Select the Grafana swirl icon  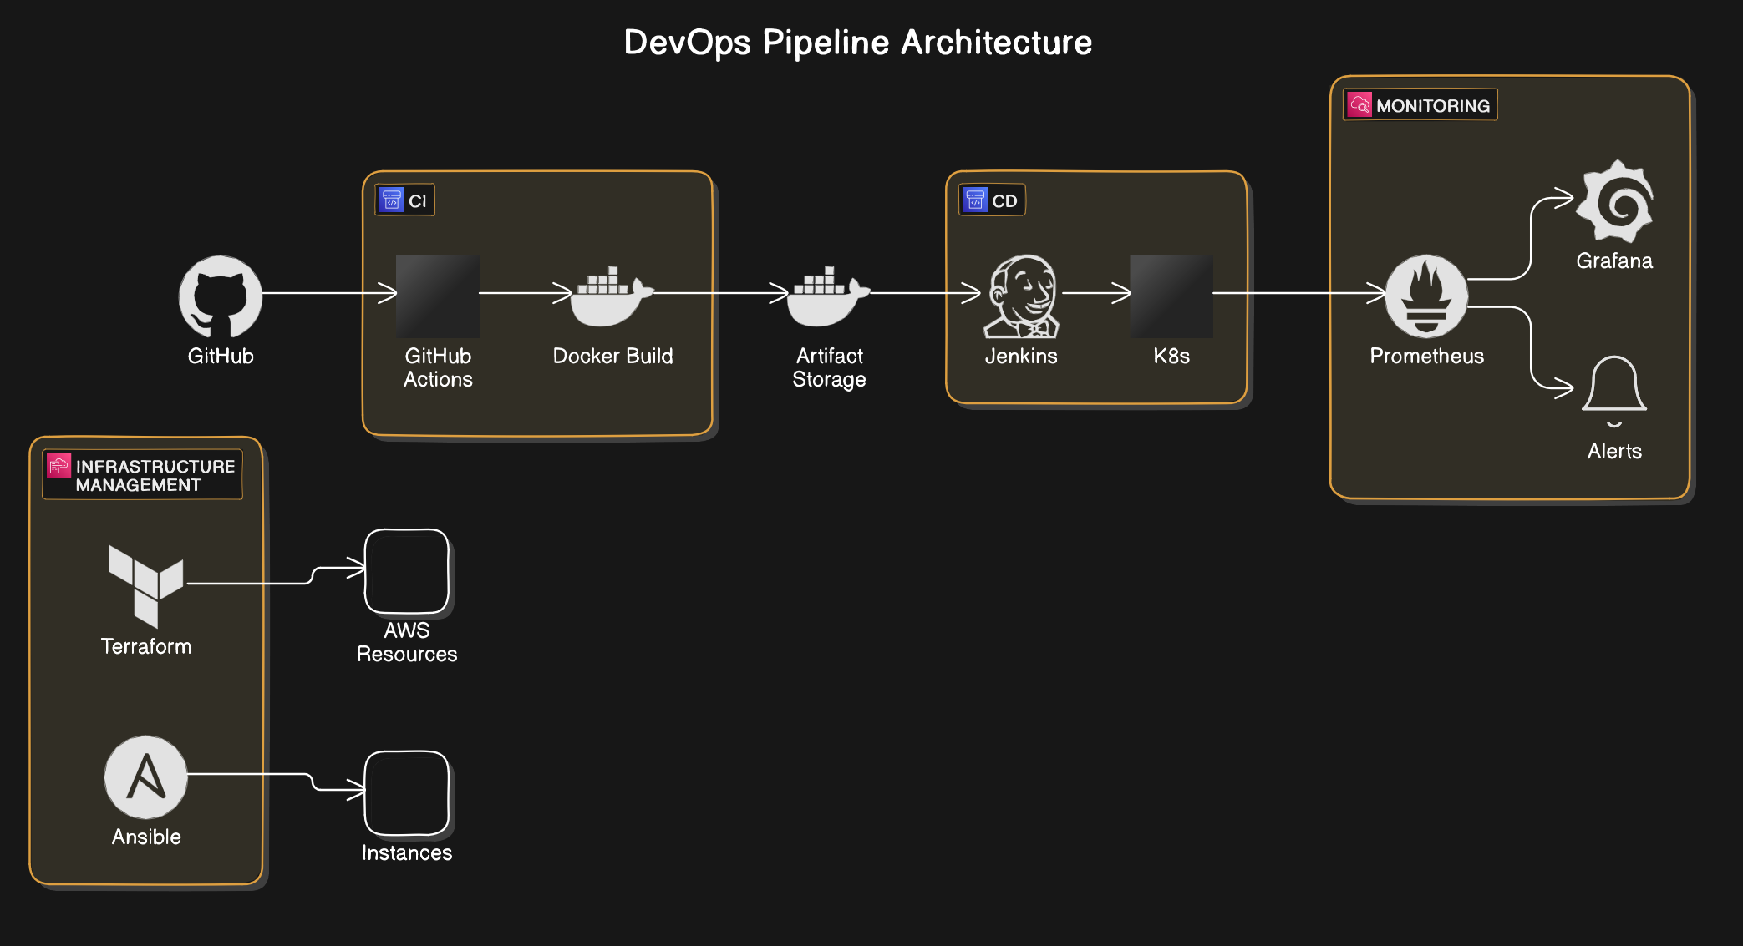click(1614, 201)
